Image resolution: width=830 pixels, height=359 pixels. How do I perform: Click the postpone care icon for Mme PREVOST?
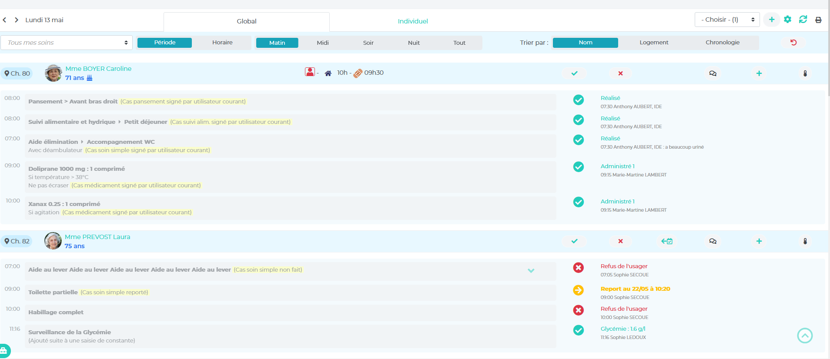[x=667, y=241]
